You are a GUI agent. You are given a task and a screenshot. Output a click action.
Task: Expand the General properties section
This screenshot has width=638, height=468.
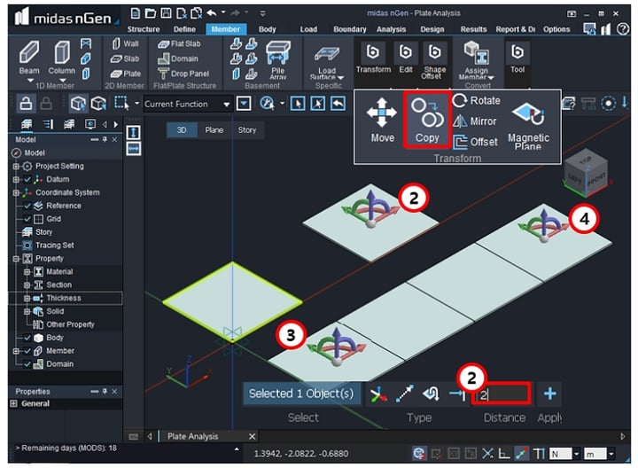pyautogui.click(x=13, y=403)
